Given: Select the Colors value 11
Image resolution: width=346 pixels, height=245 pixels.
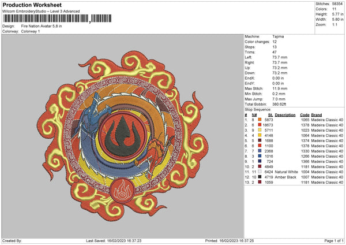Looking at the screenshot, I should point(334,9).
